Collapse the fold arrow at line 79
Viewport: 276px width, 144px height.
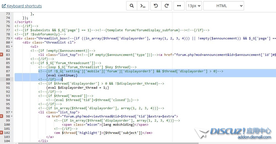(12, 38)
